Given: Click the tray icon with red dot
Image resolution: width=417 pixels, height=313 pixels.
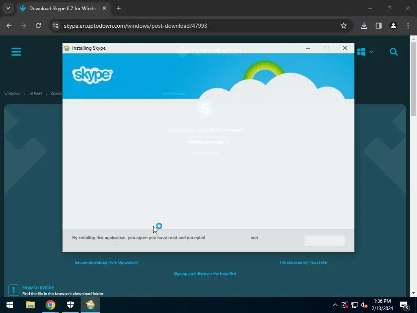Looking at the screenshot, I should point(345,305).
